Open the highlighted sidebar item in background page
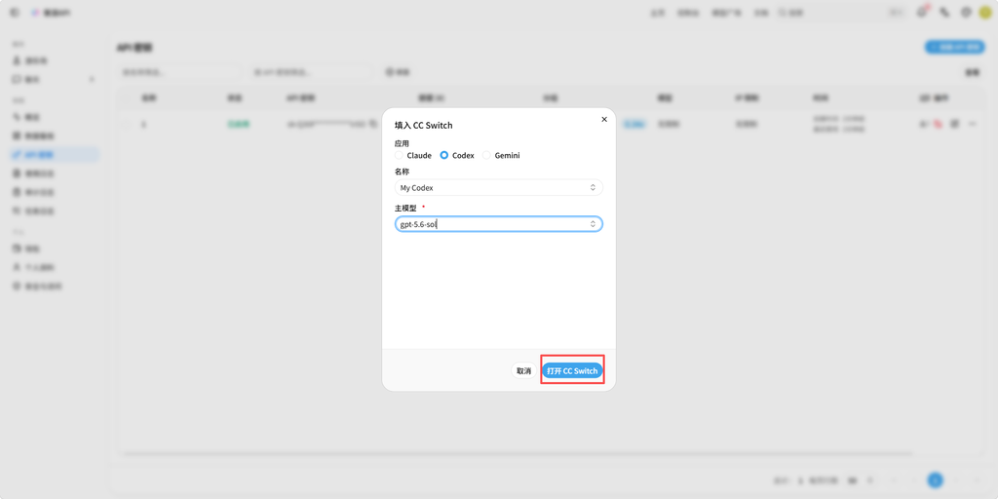The height and width of the screenshot is (499, 998). (55, 155)
